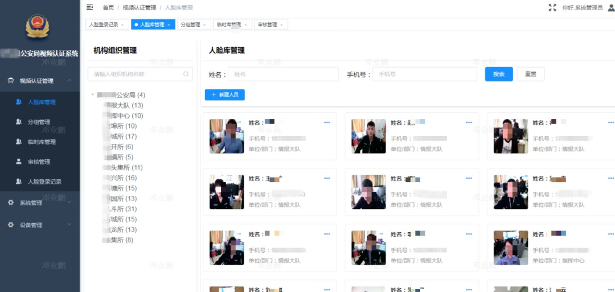Focus the 请输入组织机构名称 search field
The image size is (615, 292).
point(140,73)
